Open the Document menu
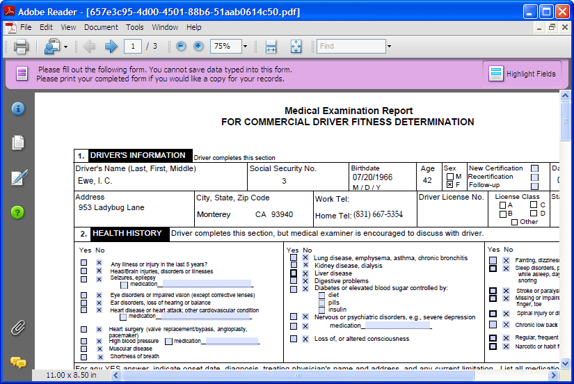The width and height of the screenshot is (574, 384). click(101, 27)
